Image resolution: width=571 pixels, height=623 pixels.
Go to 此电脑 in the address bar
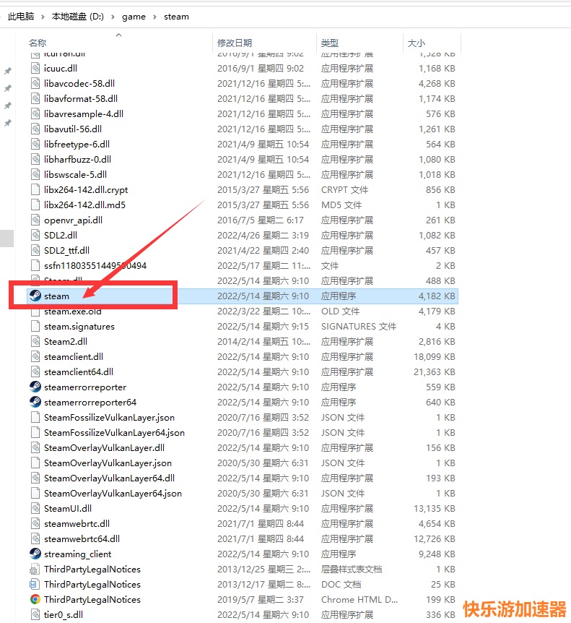pyautogui.click(x=21, y=17)
